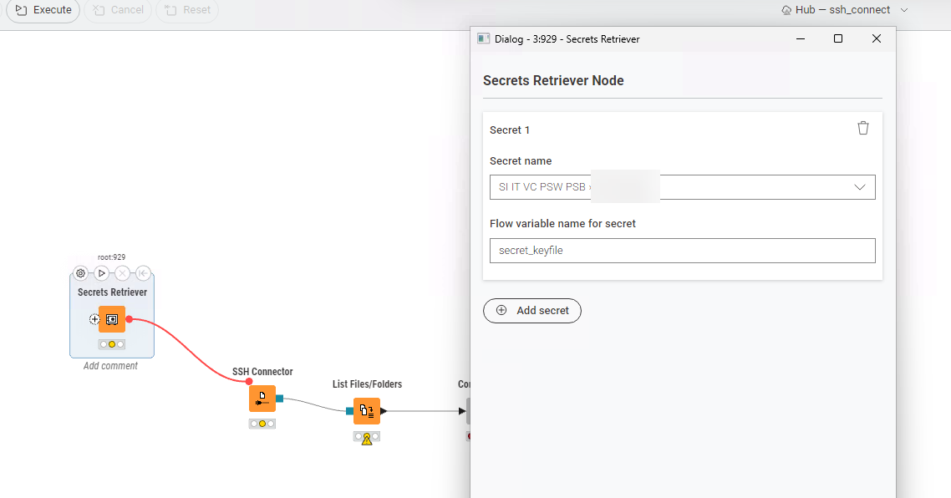Select the List Files/Folders node icon
The width and height of the screenshot is (951, 498).
[367, 410]
